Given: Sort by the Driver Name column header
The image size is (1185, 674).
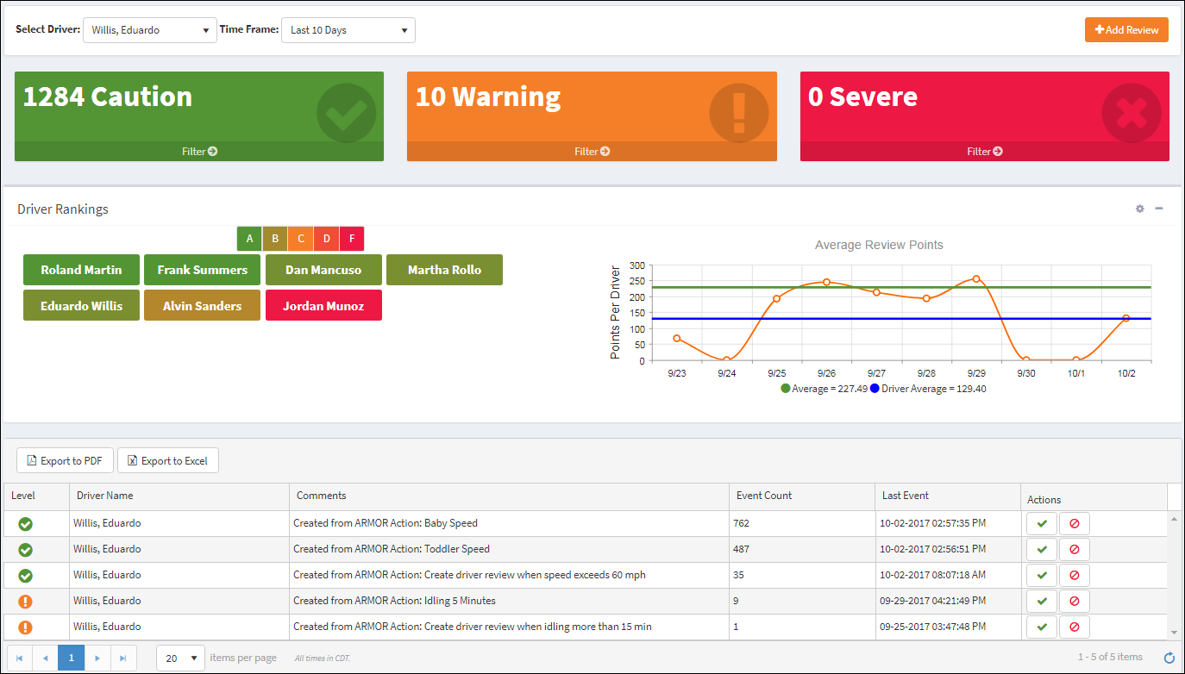Looking at the screenshot, I should (179, 496).
